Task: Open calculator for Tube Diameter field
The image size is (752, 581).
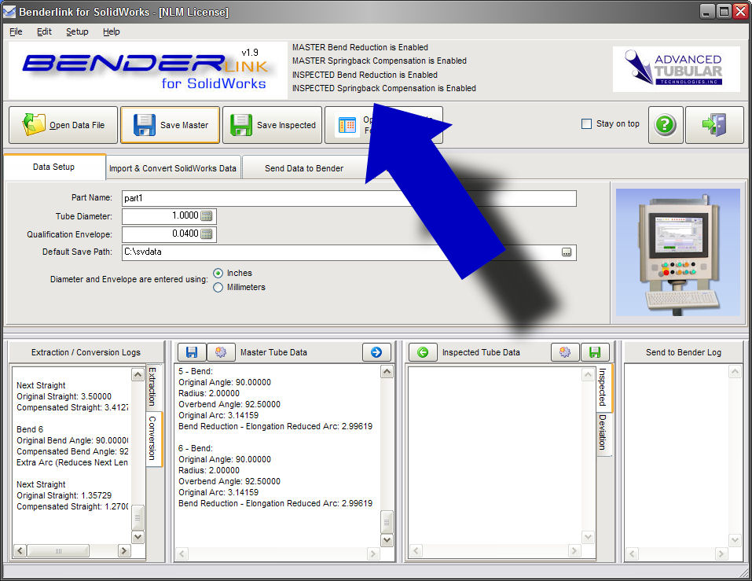Action: pos(207,216)
